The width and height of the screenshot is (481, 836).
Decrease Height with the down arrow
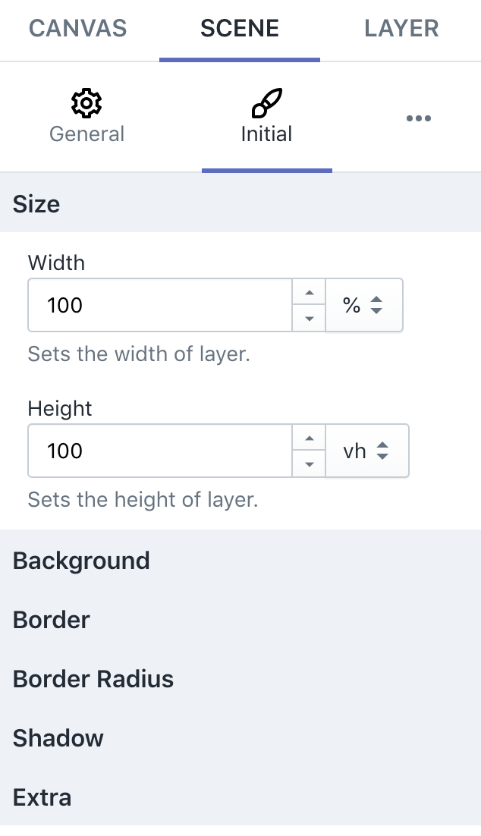click(309, 464)
